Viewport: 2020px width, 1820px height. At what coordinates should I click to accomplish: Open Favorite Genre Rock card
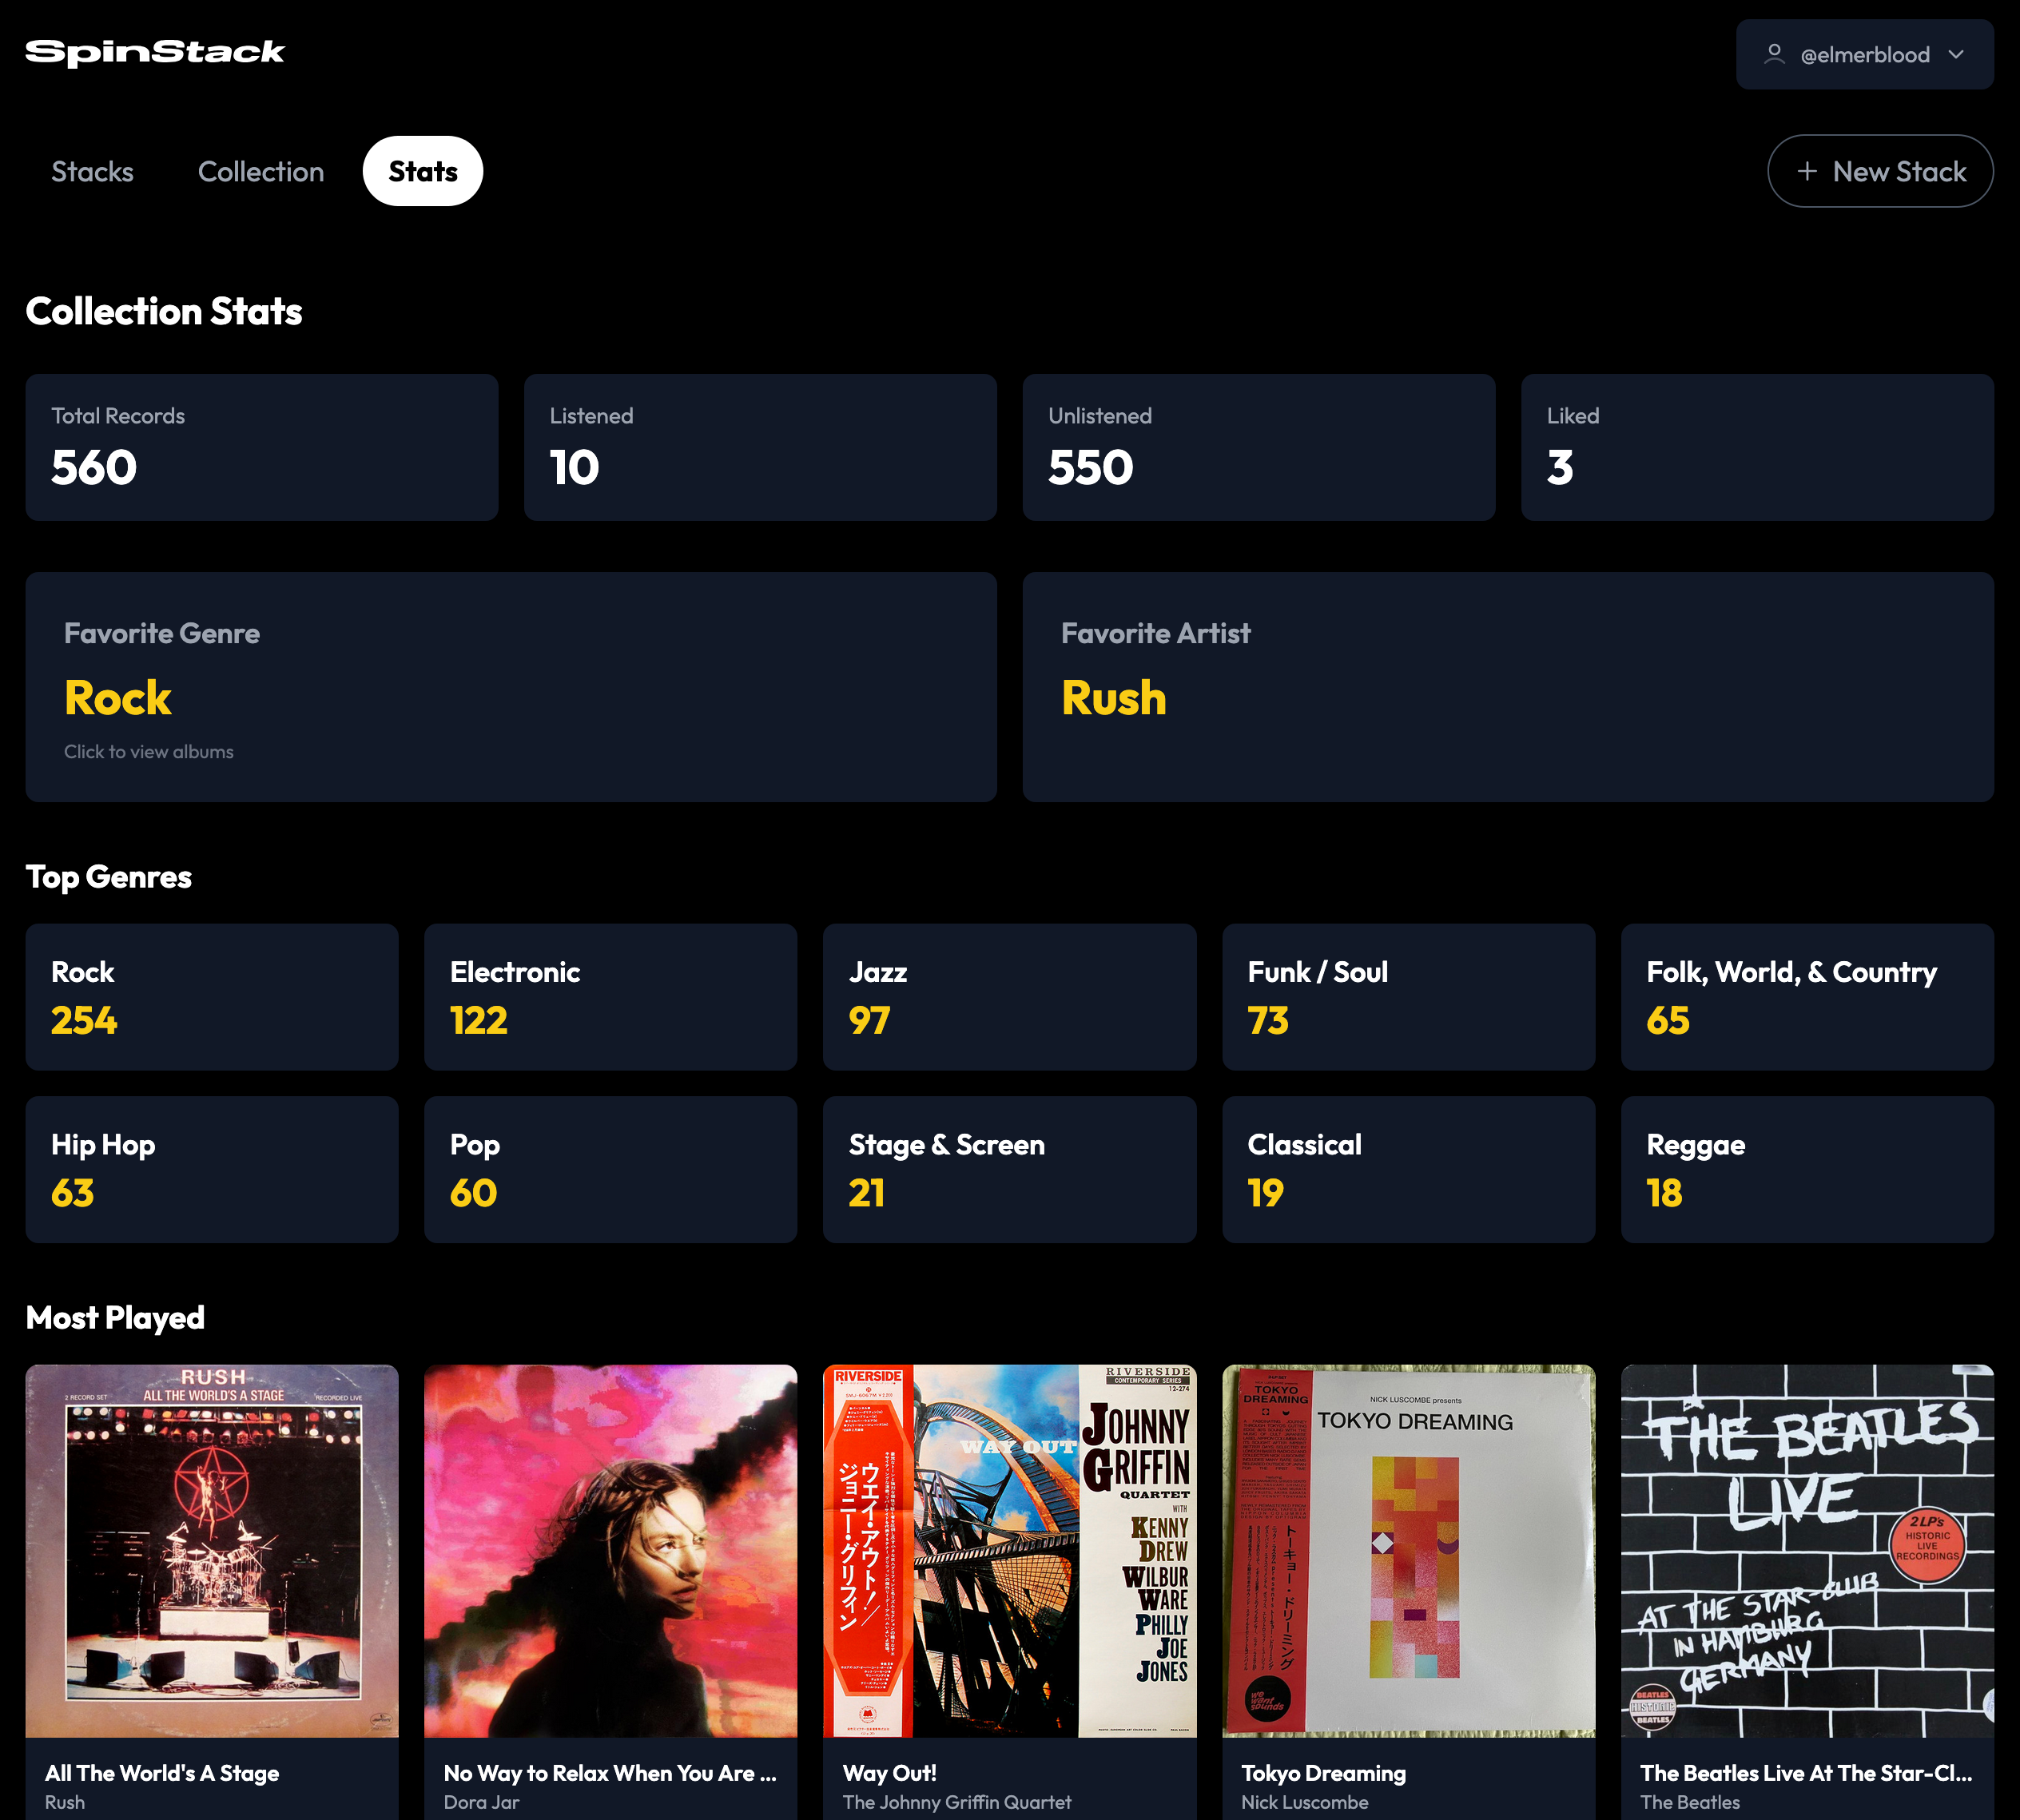click(x=510, y=687)
